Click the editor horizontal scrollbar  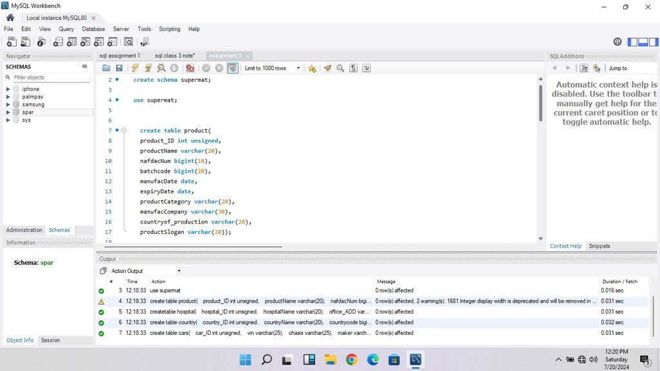(193, 247)
